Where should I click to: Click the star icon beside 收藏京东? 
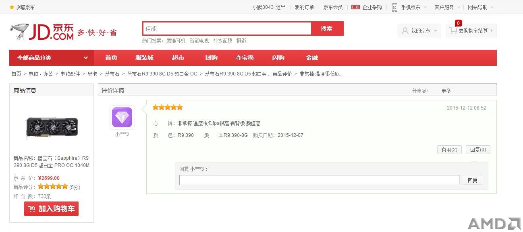12,7
